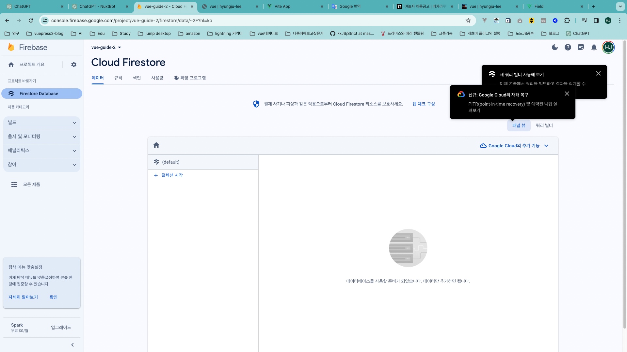
Task: Open project settings gear icon
Action: point(74,65)
